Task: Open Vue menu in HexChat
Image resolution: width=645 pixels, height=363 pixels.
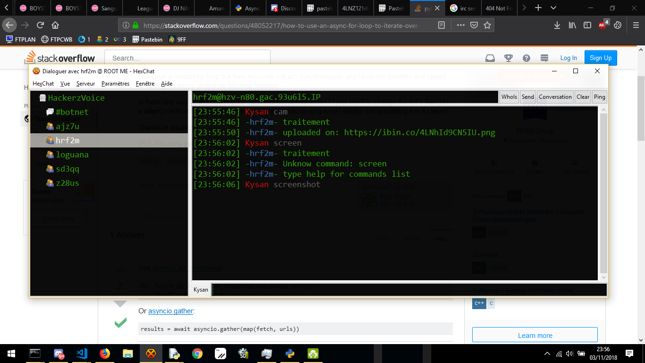Action: pos(65,84)
